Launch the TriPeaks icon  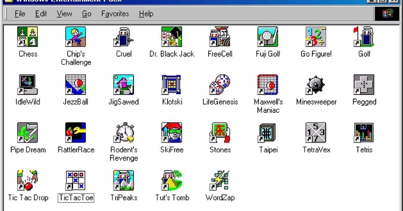[x=124, y=181]
